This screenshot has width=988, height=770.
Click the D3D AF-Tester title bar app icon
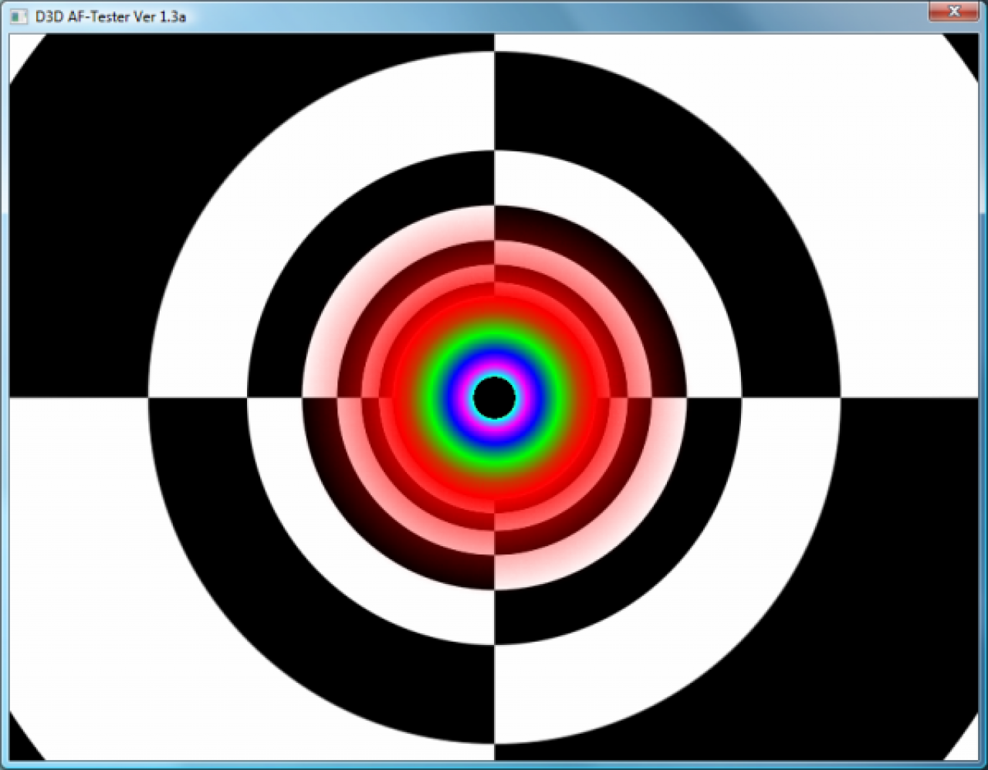19,16
